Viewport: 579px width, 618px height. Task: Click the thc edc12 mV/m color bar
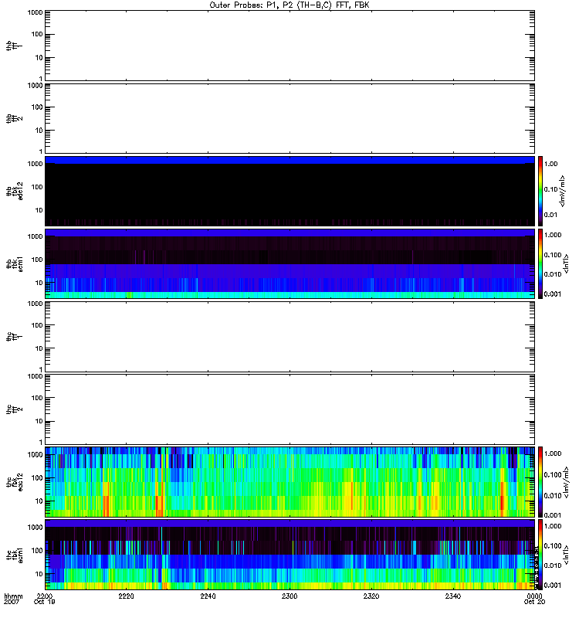(541, 481)
